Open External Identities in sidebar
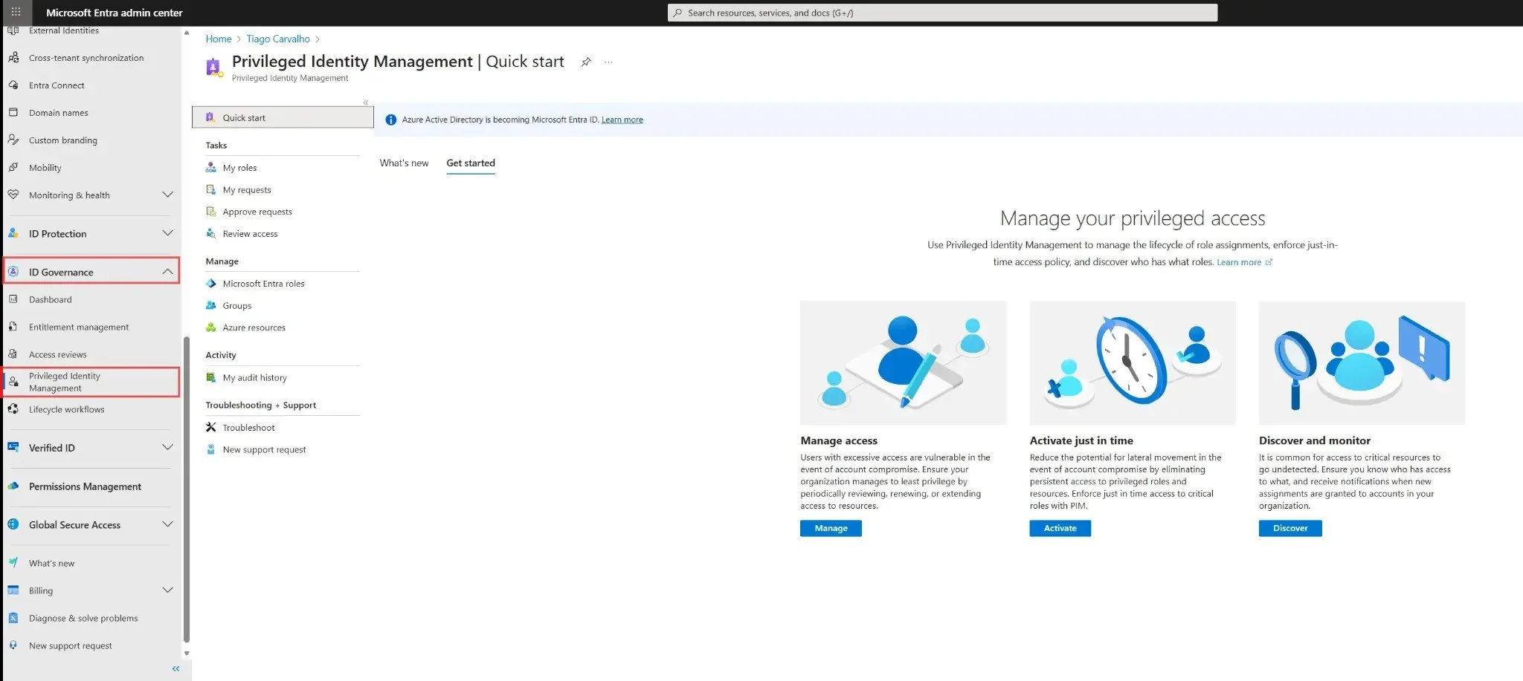Image resolution: width=1523 pixels, height=681 pixels. tap(63, 30)
